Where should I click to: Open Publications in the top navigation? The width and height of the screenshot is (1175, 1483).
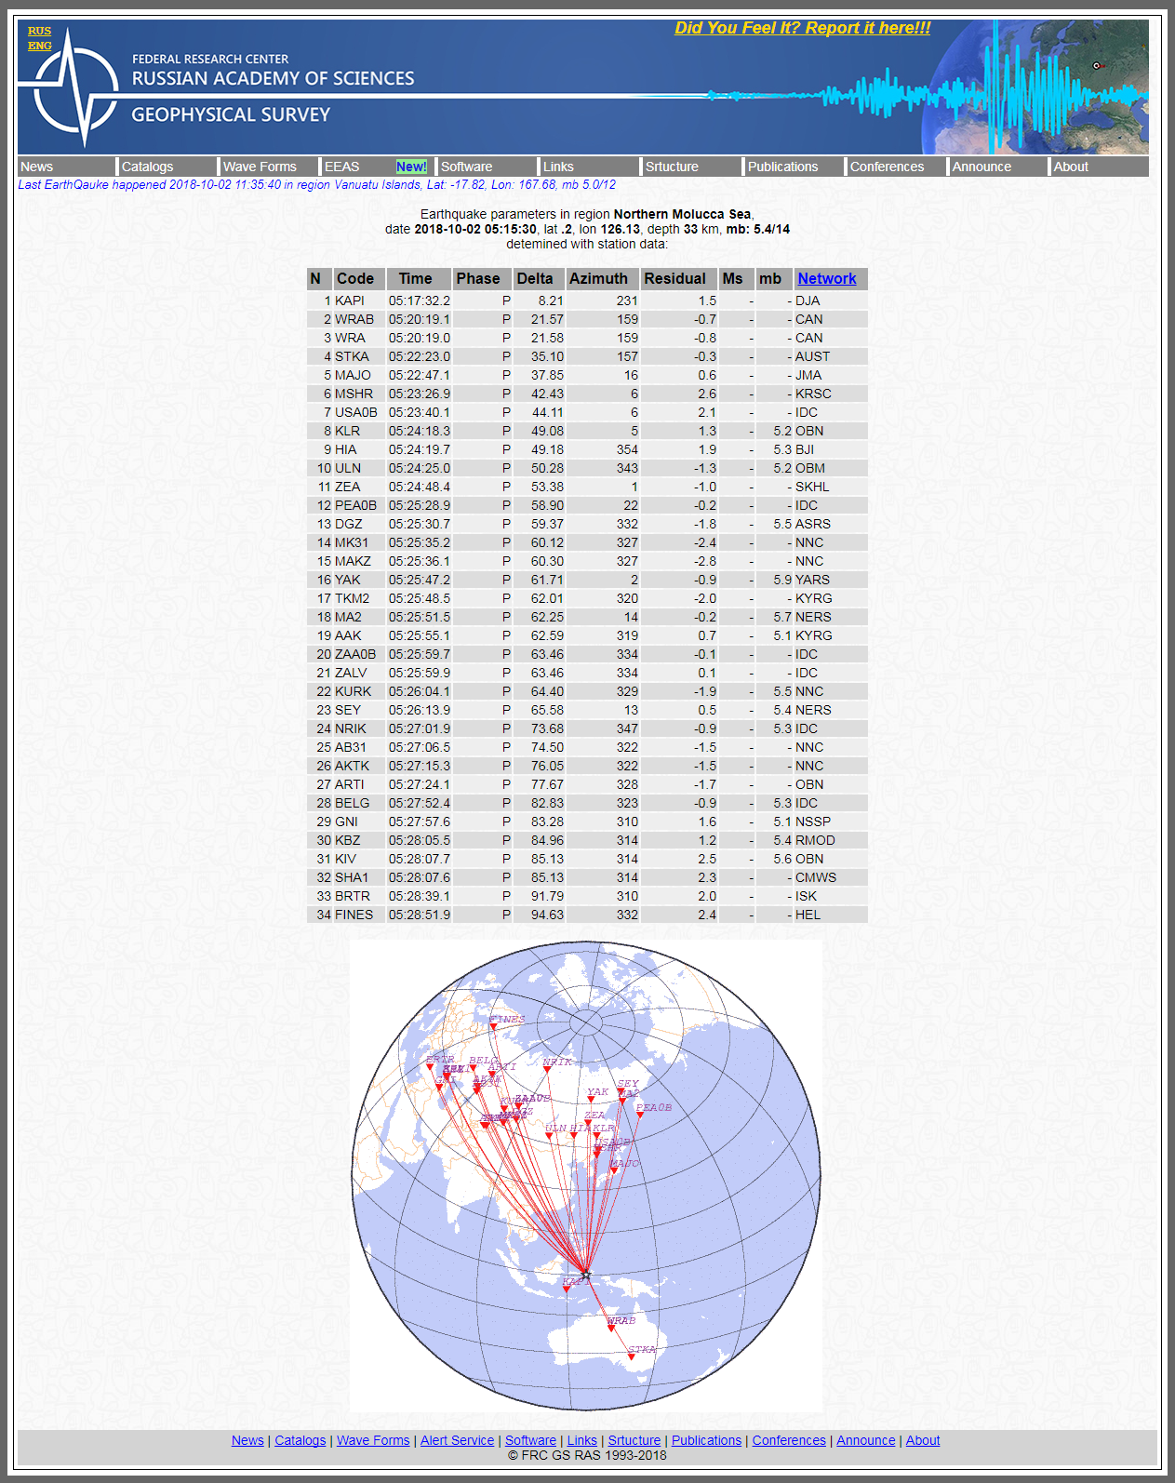coord(782,167)
